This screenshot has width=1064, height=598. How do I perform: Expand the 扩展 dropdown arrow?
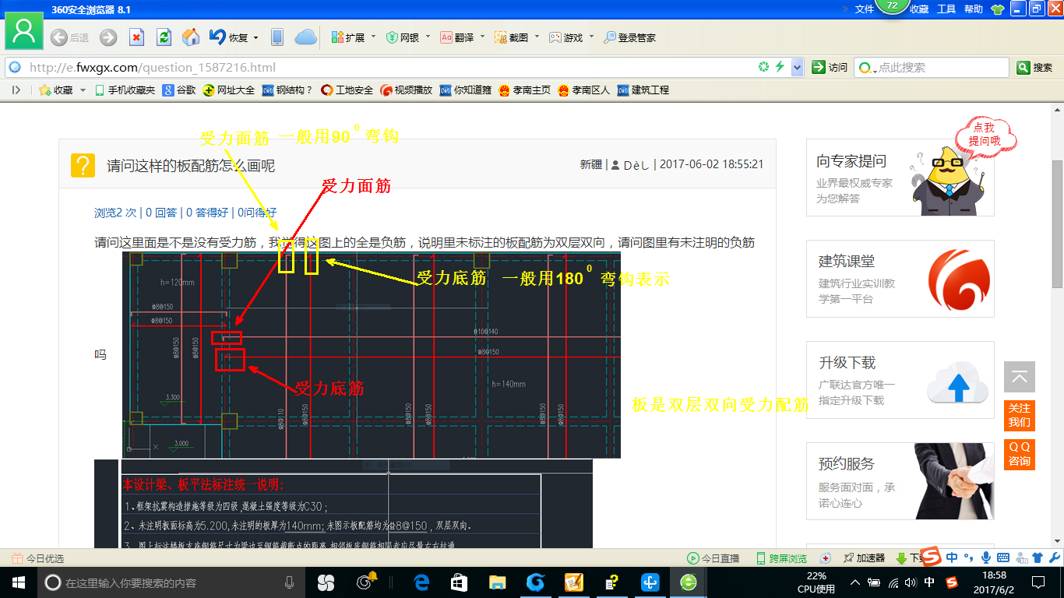point(373,37)
